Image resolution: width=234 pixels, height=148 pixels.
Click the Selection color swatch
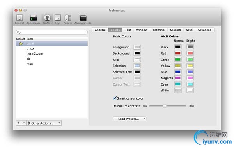(x=137, y=66)
